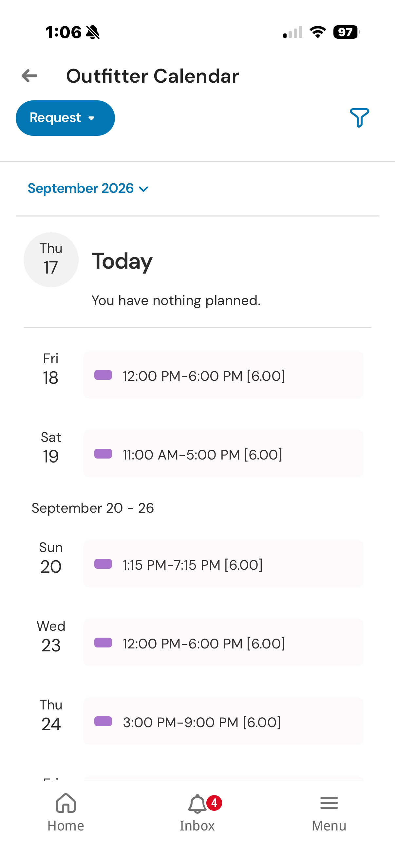Image resolution: width=395 pixels, height=860 pixels.
Task: Tap the battery indicator showing 97
Action: 346,32
